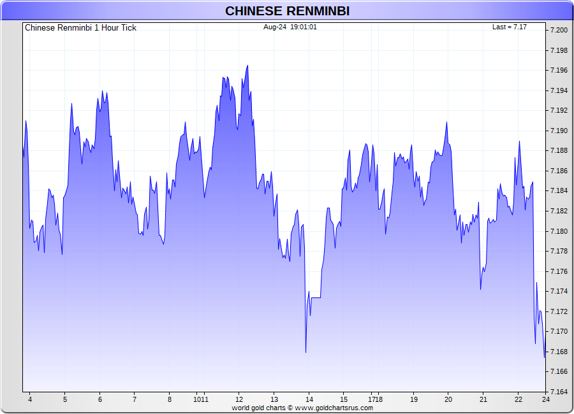The image size is (574, 414).
Task: Click y-axis label 7.190
Action: click(x=559, y=131)
